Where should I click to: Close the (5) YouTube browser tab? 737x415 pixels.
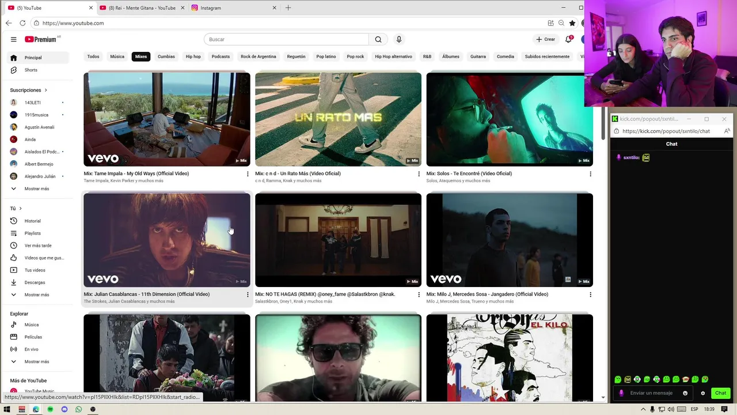tap(91, 8)
